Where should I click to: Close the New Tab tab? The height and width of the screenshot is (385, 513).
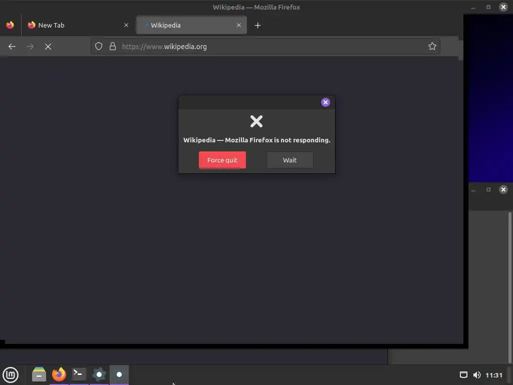tap(126, 25)
